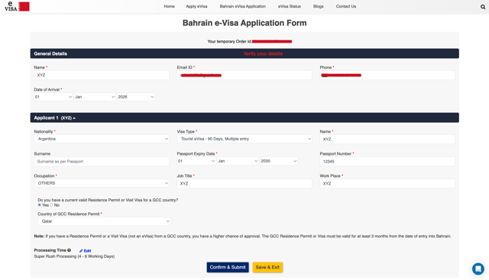
Task: Click the Email ID input field
Action: 244,75
